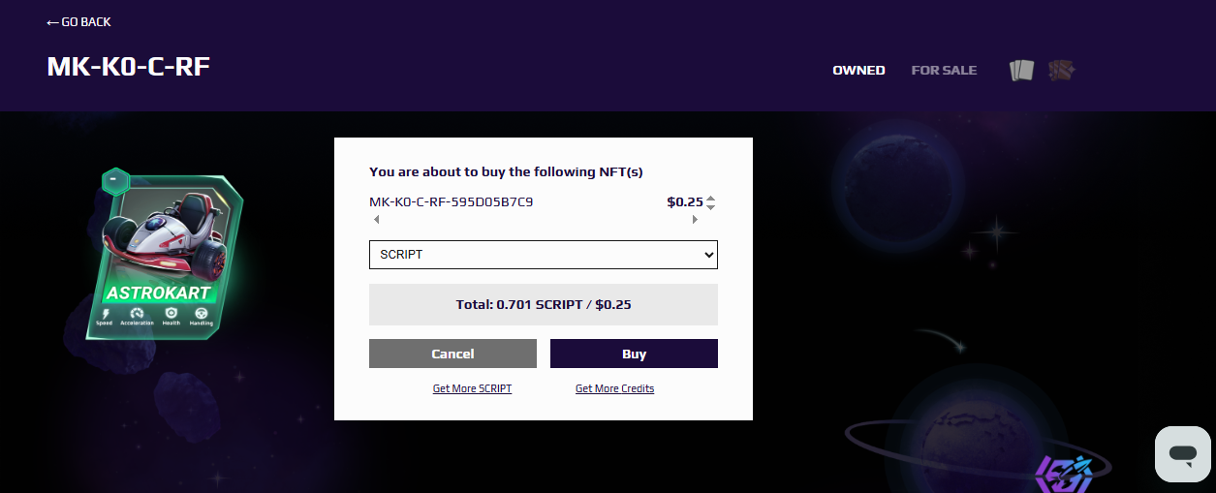Open the chat support bubble

[1183, 454]
